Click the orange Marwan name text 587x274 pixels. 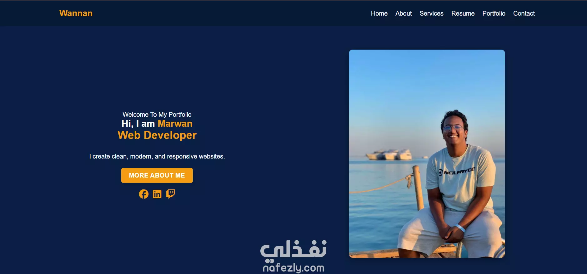175,124
